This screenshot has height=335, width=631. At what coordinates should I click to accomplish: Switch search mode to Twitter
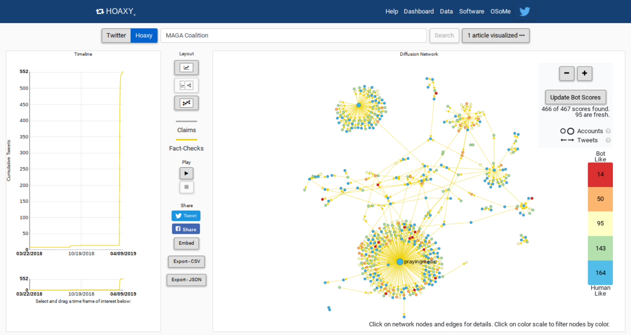click(x=116, y=35)
